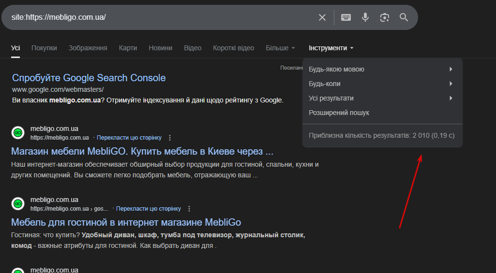496x273 pixels.
Task: Open 'Спробуйте Google Search Console' link
Action: 89,78
